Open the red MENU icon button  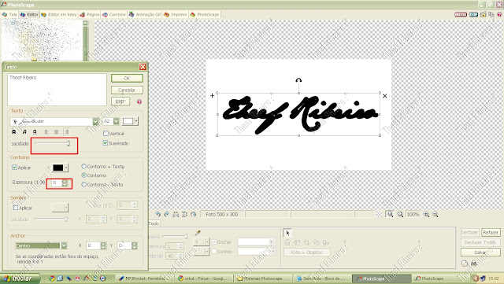click(461, 14)
